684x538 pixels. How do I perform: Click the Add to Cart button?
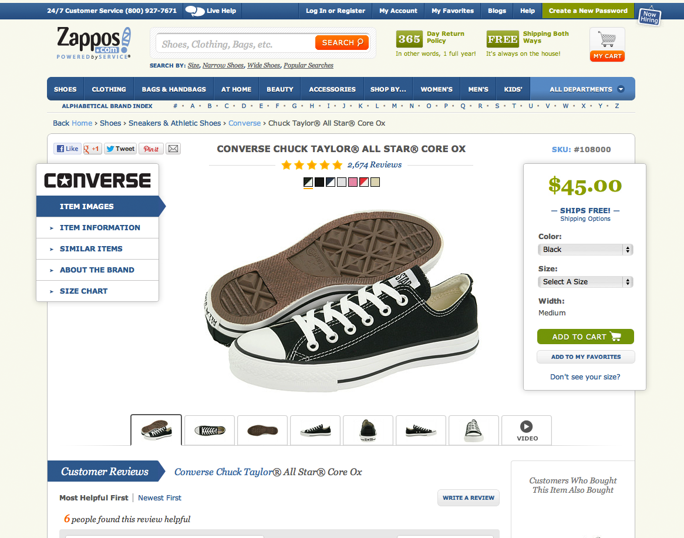click(x=585, y=337)
